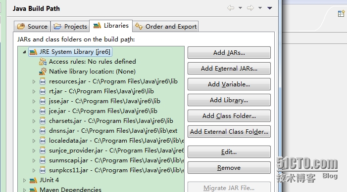
Task: Expand the Maven Dependencies node
Action: [x=24, y=190]
